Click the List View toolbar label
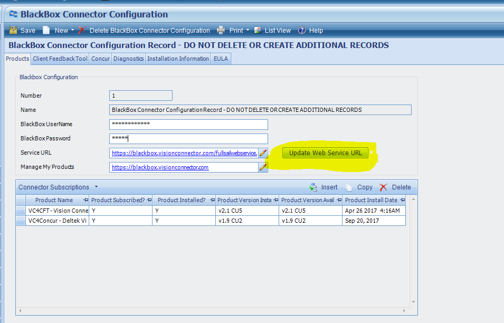 point(278,31)
